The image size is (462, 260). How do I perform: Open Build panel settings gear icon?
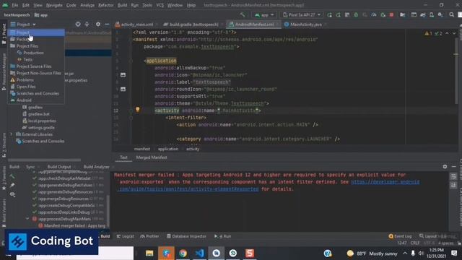pos(445,167)
